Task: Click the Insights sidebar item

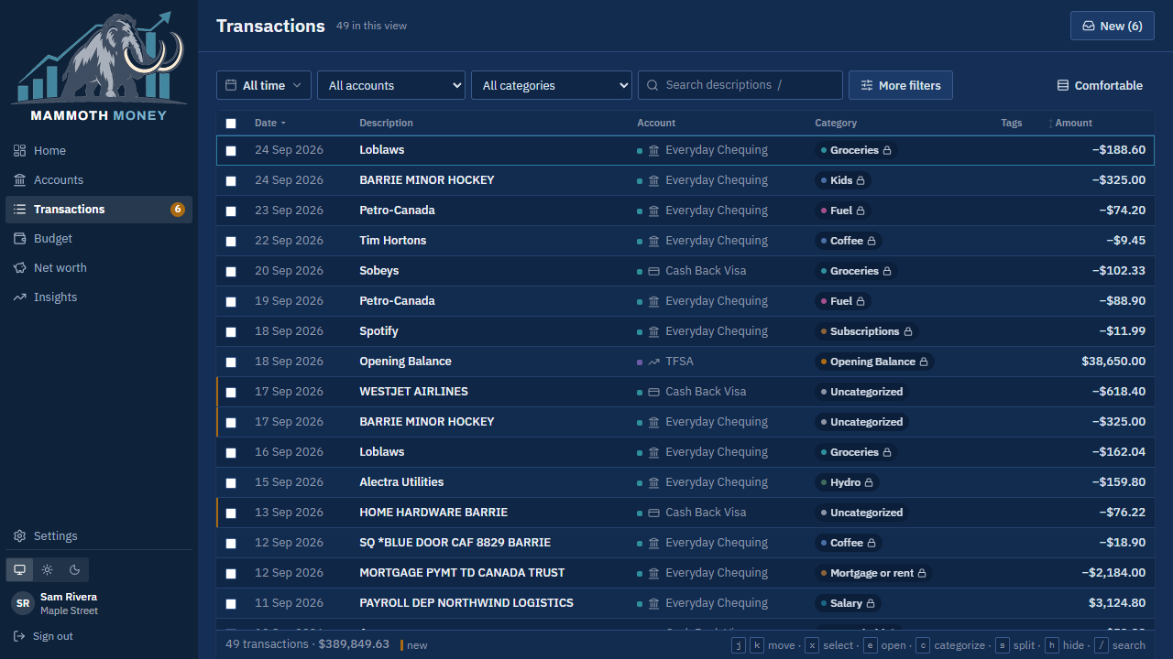Action: pos(99,297)
